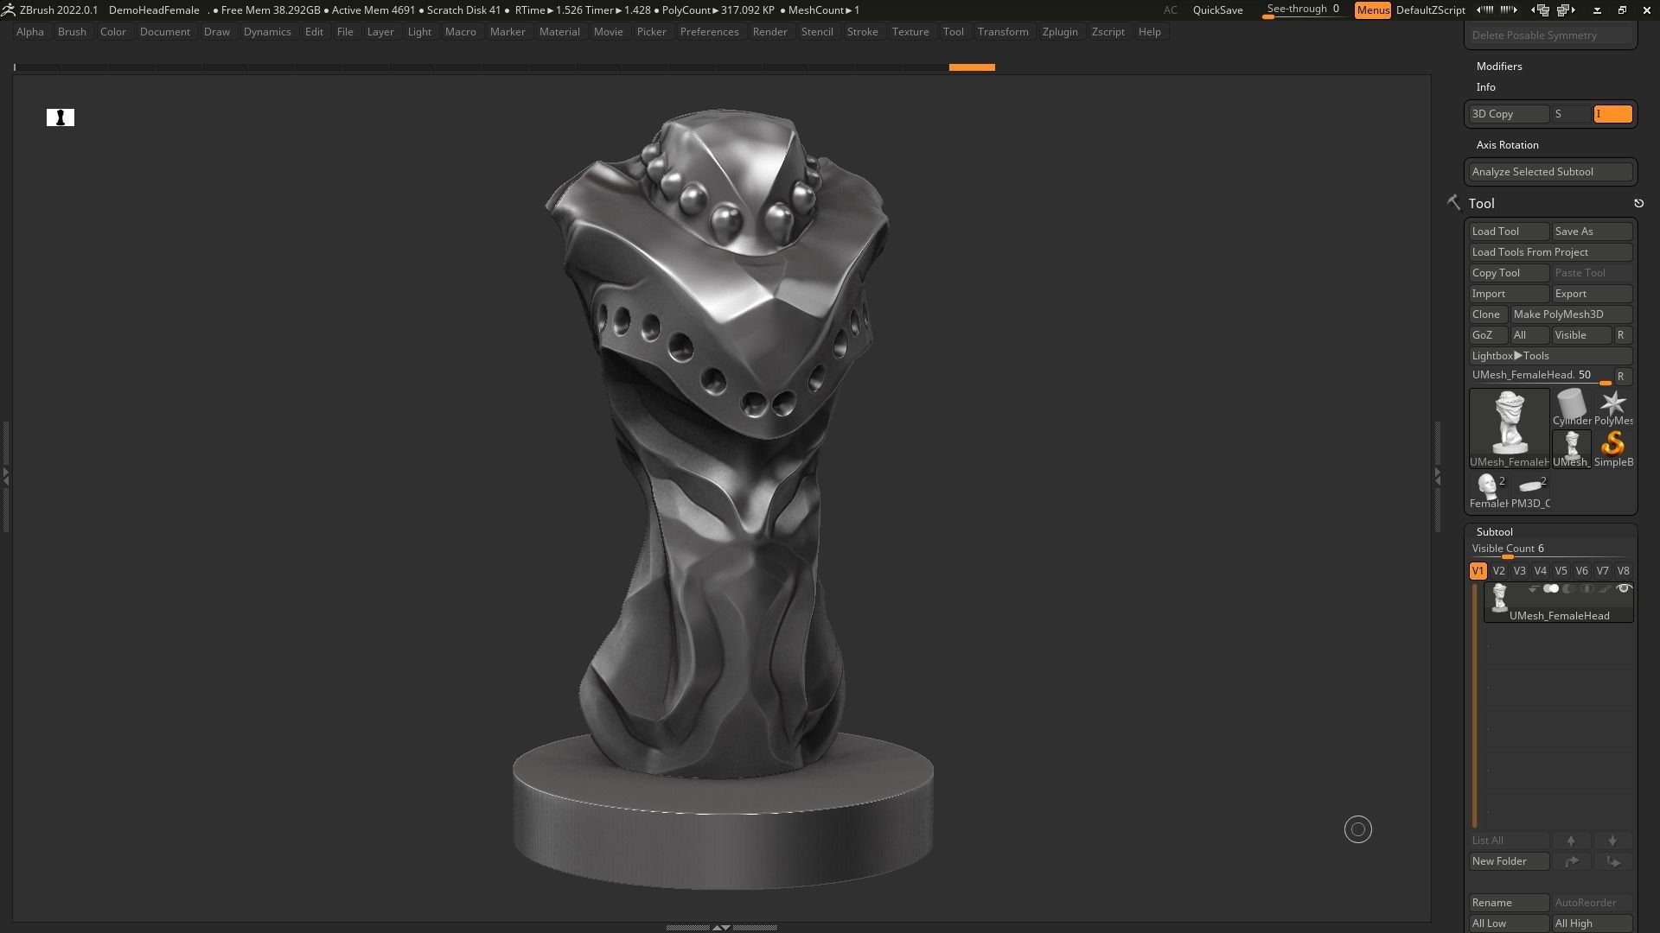The height and width of the screenshot is (933, 1660).
Task: Toggle the Menus button in title bar
Action: 1373,10
